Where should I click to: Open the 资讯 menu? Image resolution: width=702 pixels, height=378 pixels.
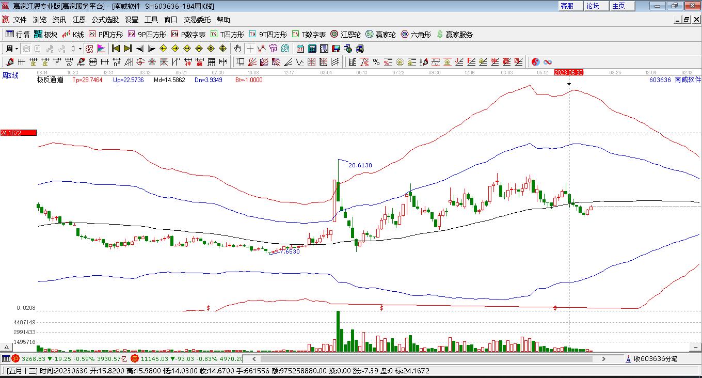[x=59, y=20]
